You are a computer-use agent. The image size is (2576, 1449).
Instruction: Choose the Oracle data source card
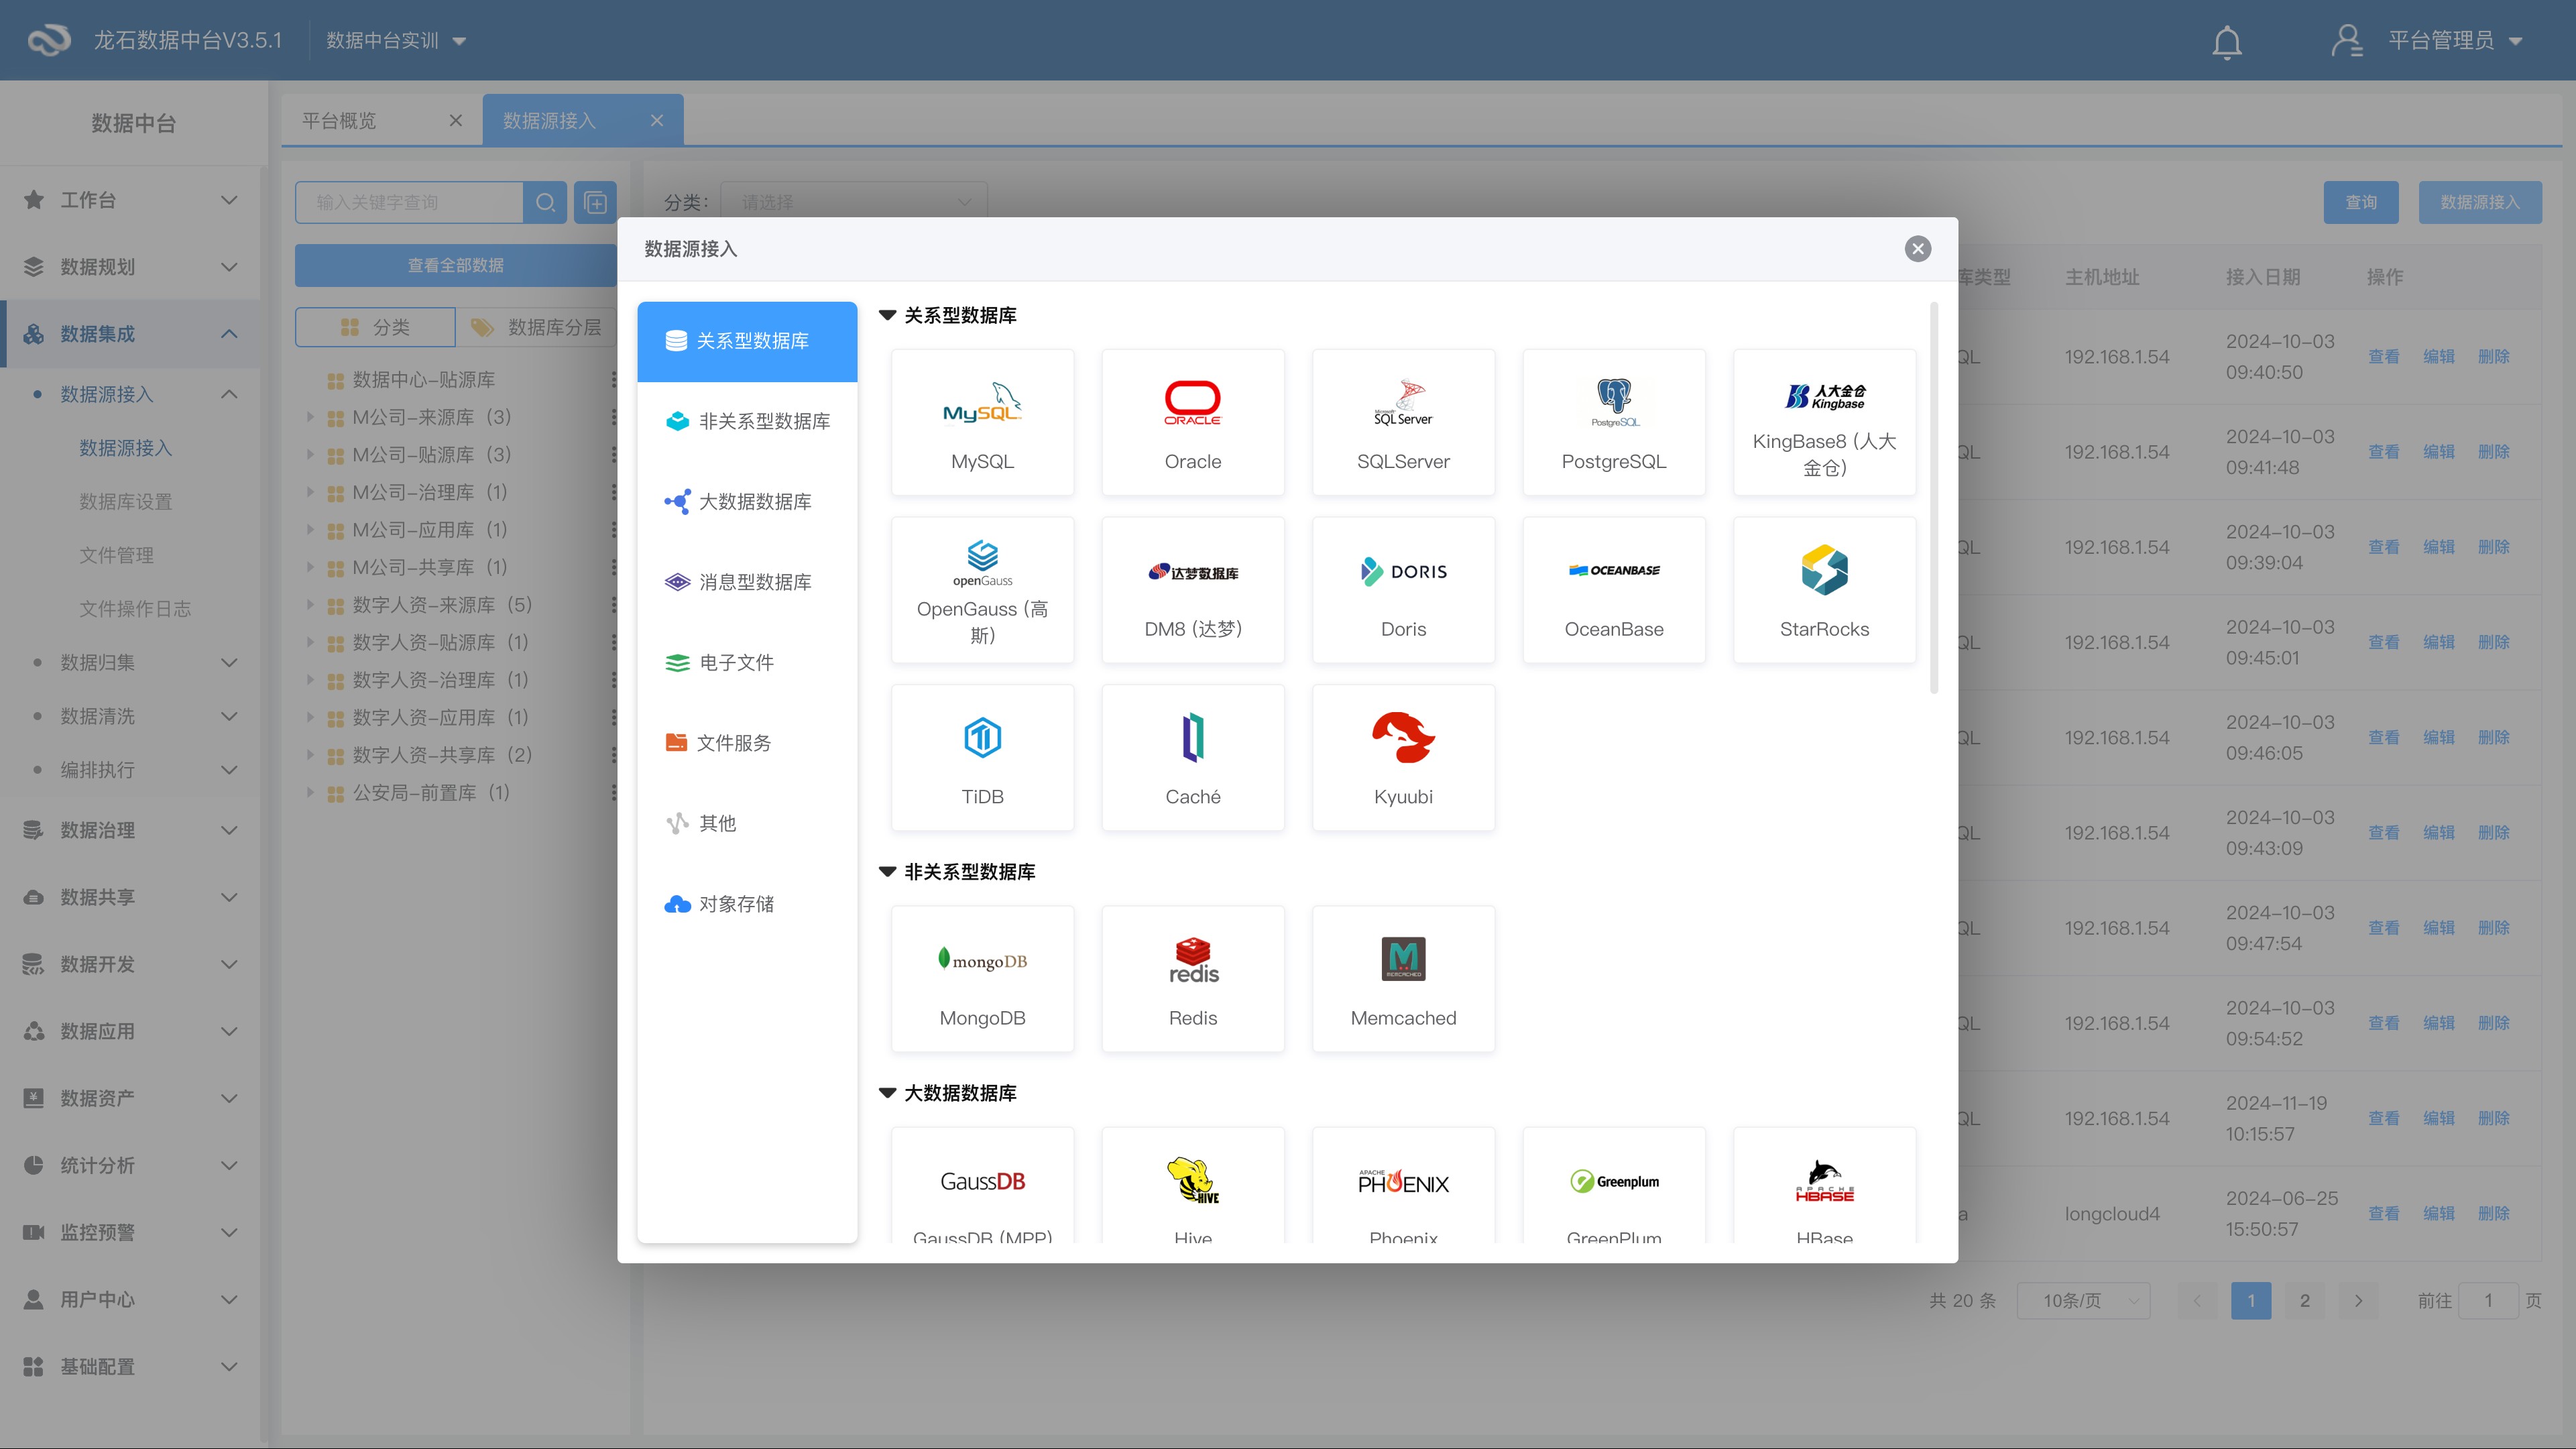pos(1193,422)
